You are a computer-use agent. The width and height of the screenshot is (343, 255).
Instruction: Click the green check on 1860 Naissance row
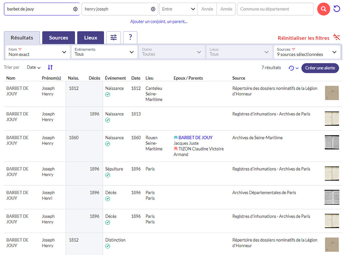(x=107, y=144)
